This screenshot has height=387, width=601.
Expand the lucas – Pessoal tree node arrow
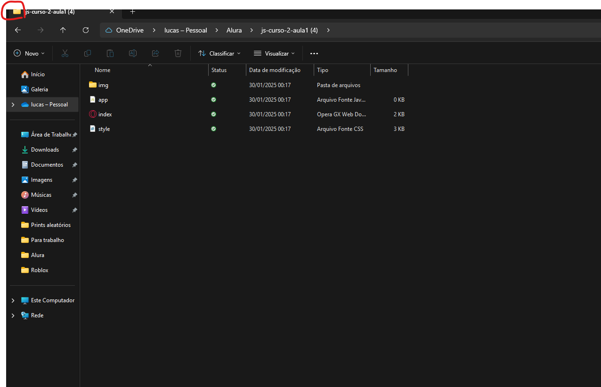click(x=13, y=105)
